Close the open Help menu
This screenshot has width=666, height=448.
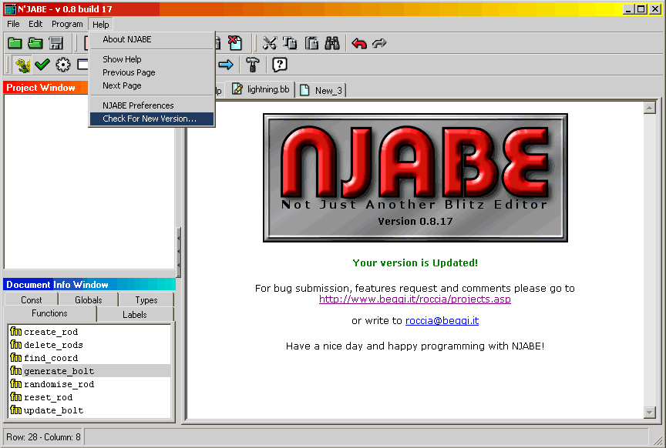(x=101, y=25)
